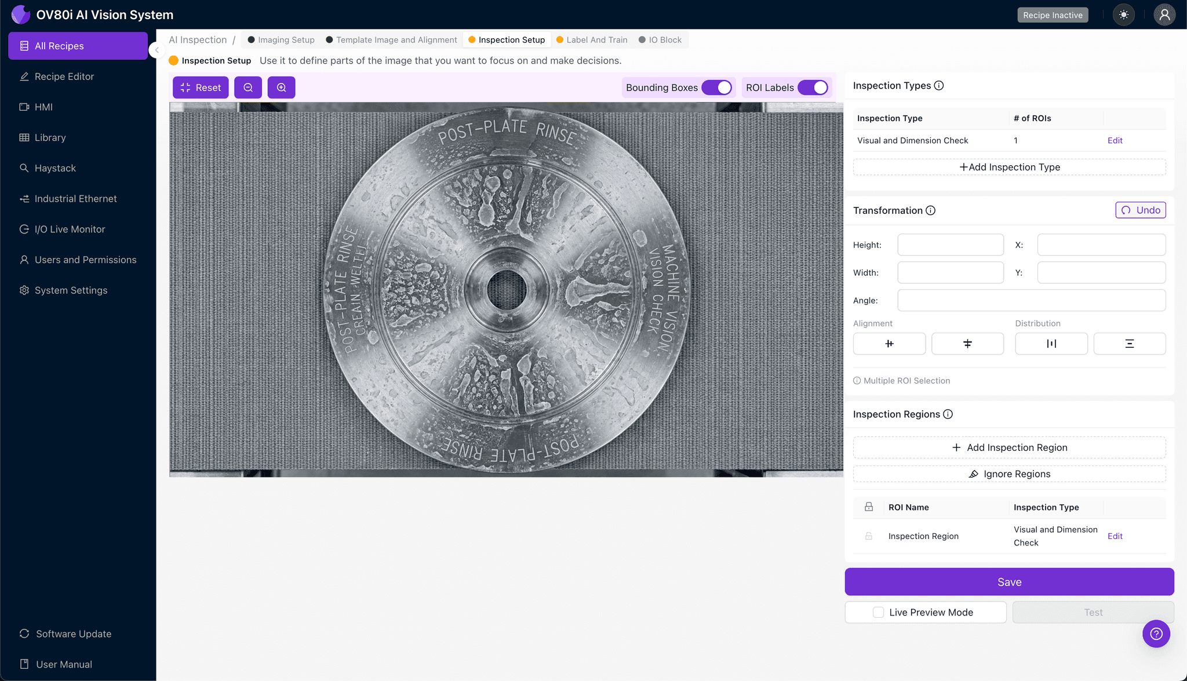Click the vertical distribution icon

pos(1129,344)
